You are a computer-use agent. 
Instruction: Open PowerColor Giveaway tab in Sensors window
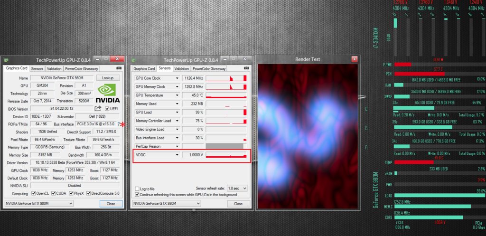(x=209, y=69)
